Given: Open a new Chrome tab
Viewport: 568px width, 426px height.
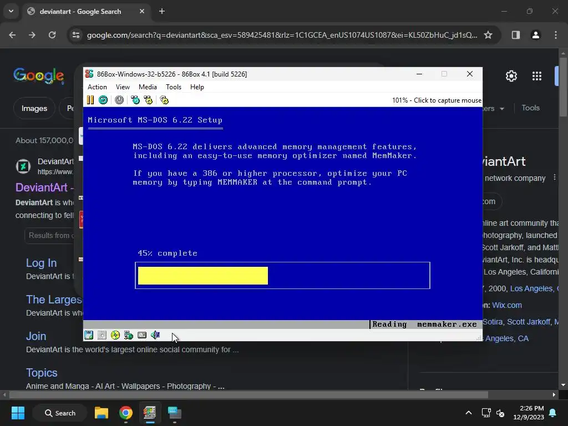Looking at the screenshot, I should click(162, 11).
